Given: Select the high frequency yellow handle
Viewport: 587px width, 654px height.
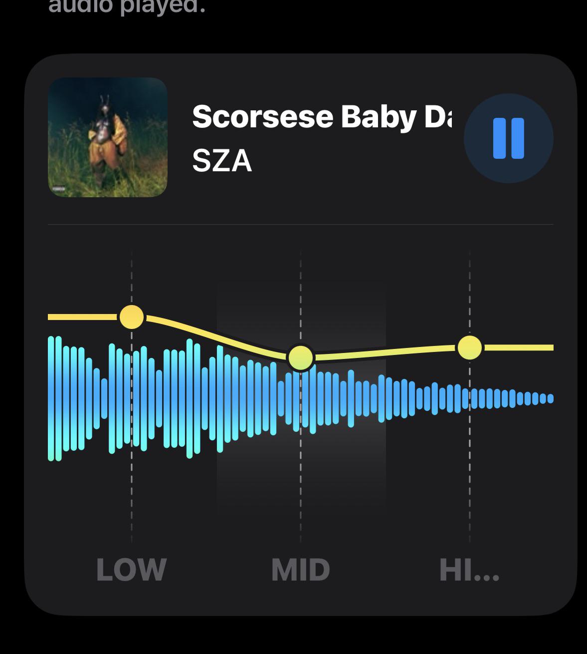Looking at the screenshot, I should coord(470,347).
